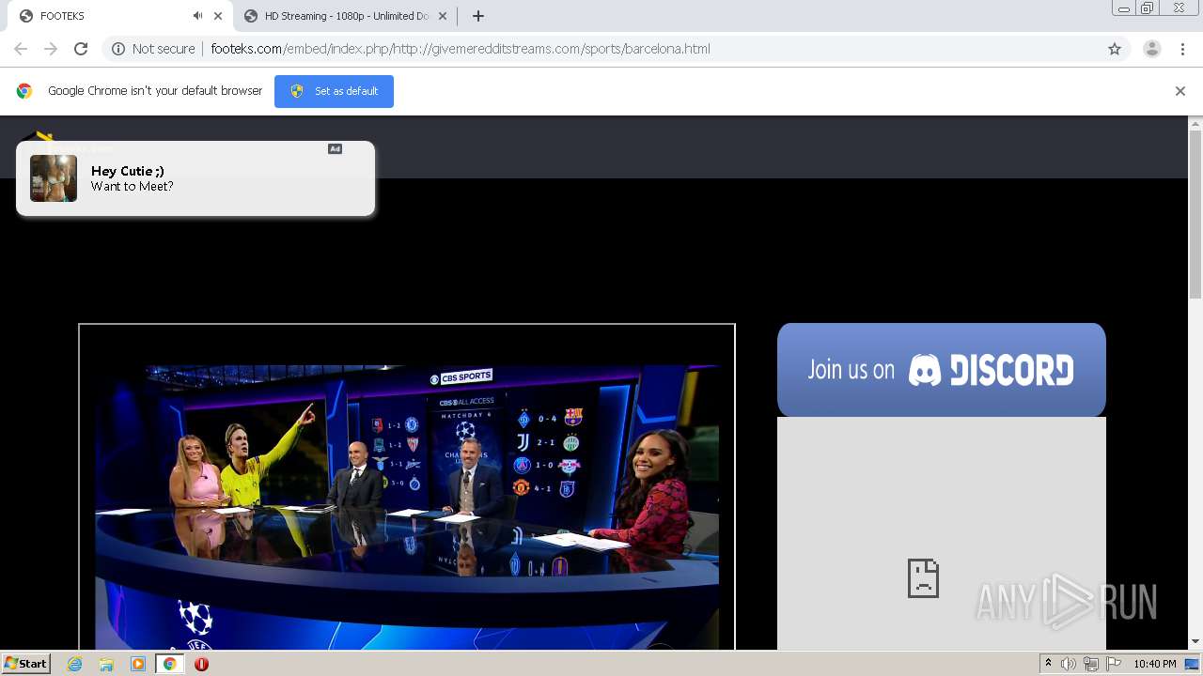
Task: Close the HD Streaming tab
Action: click(x=443, y=16)
